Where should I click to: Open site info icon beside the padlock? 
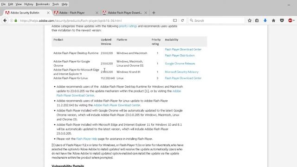pyautogui.click(x=12, y=20)
